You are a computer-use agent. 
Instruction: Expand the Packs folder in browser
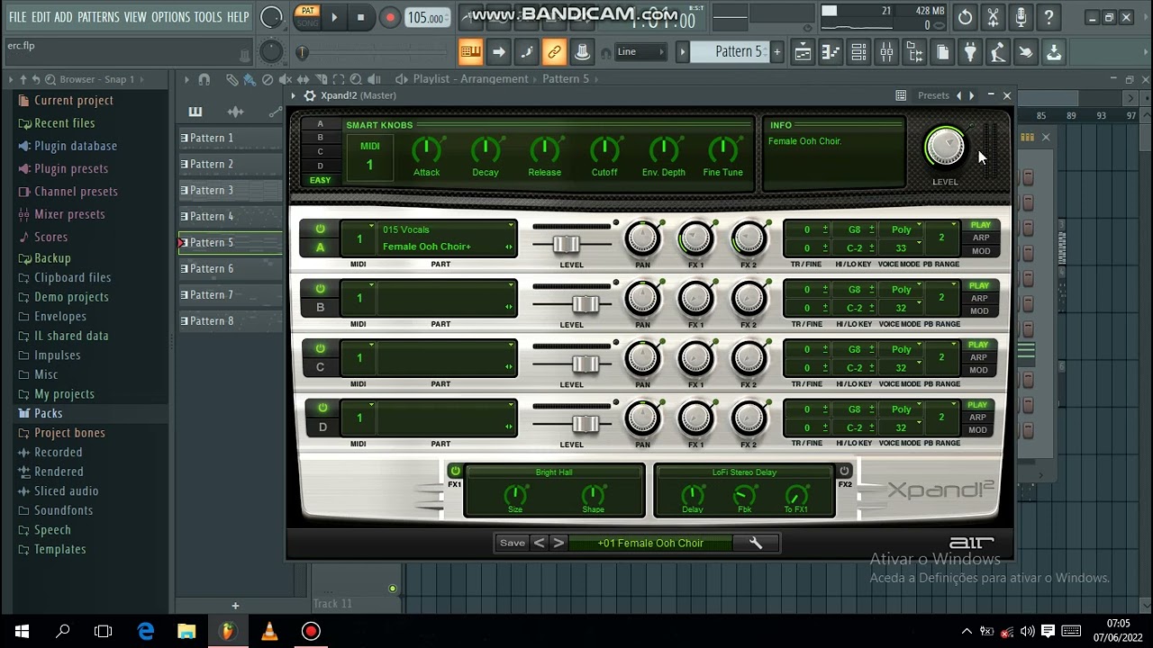click(x=48, y=414)
